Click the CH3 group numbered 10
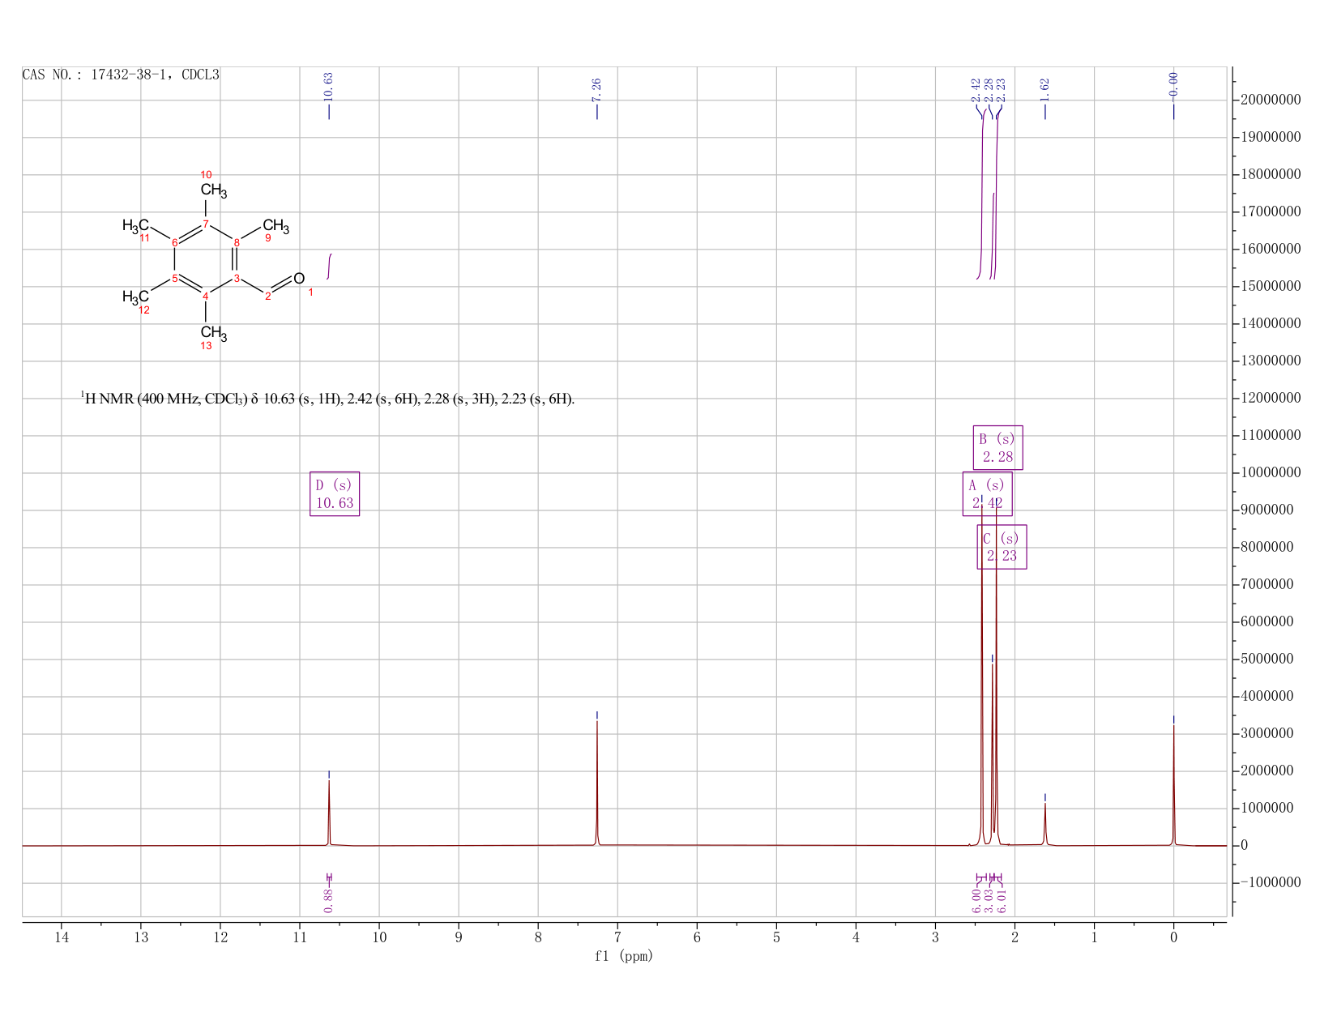 click(213, 190)
